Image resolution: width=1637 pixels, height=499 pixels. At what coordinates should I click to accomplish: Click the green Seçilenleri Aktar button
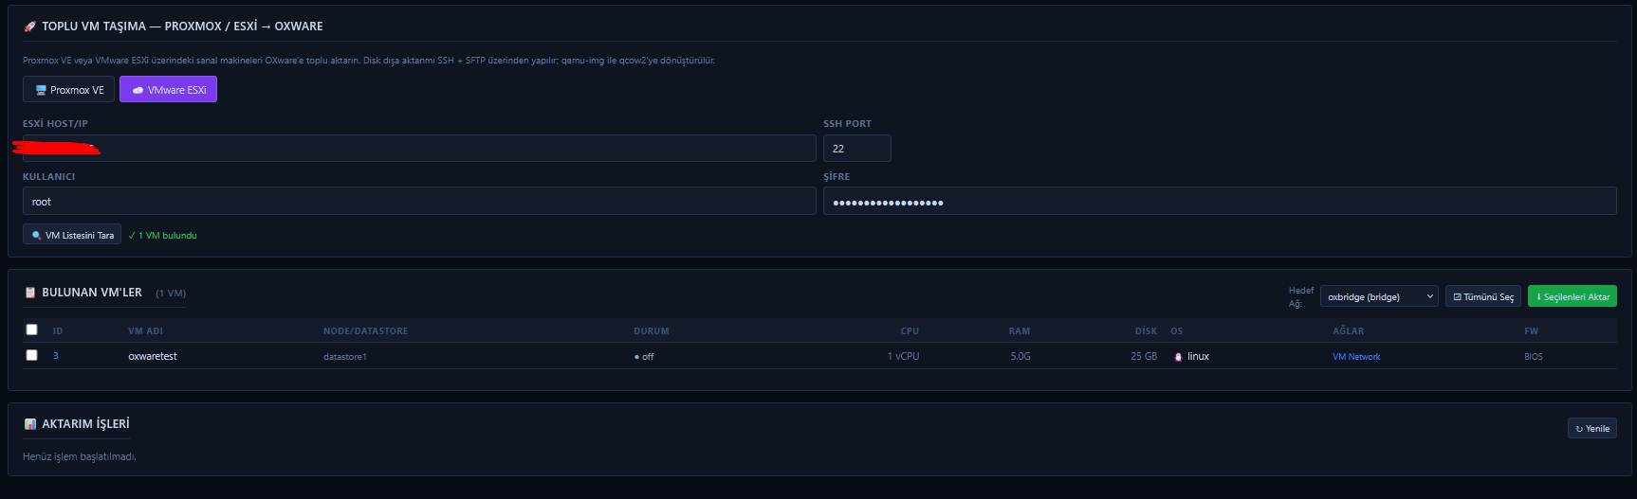(x=1573, y=296)
